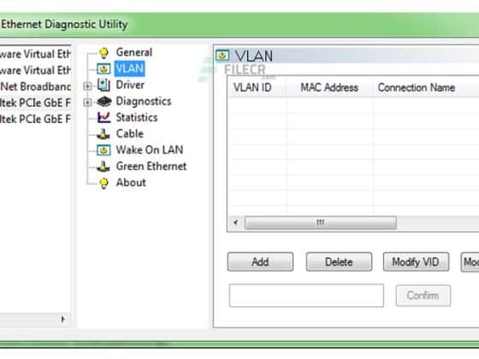Open the Driver section label
This screenshot has width=479, height=359.
130,85
